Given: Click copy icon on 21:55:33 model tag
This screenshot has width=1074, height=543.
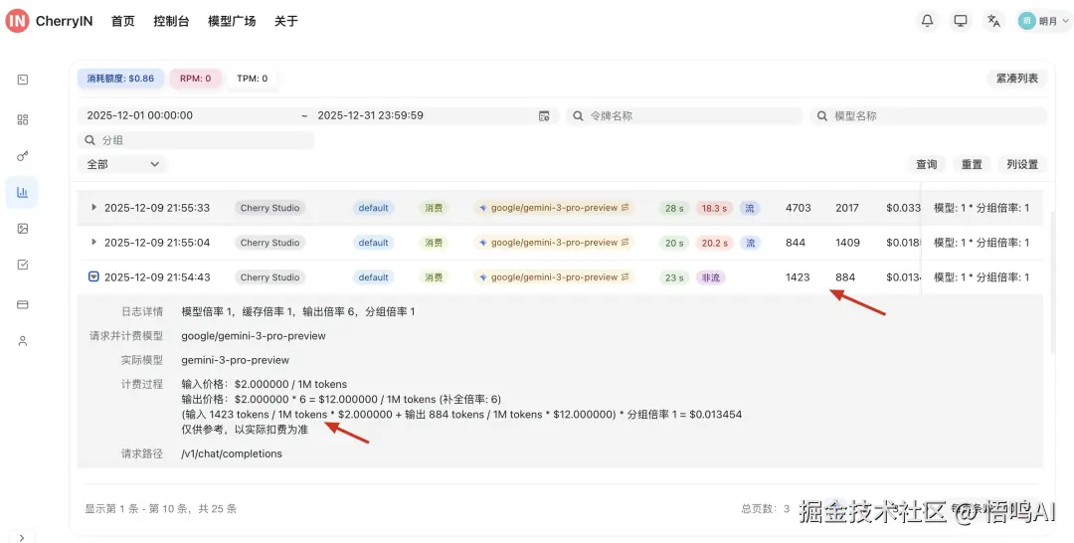Looking at the screenshot, I should click(x=626, y=208).
